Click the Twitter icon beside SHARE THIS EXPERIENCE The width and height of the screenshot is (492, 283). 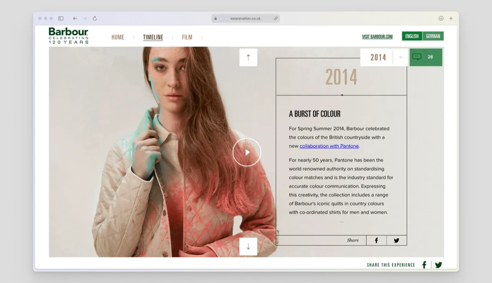(438, 265)
